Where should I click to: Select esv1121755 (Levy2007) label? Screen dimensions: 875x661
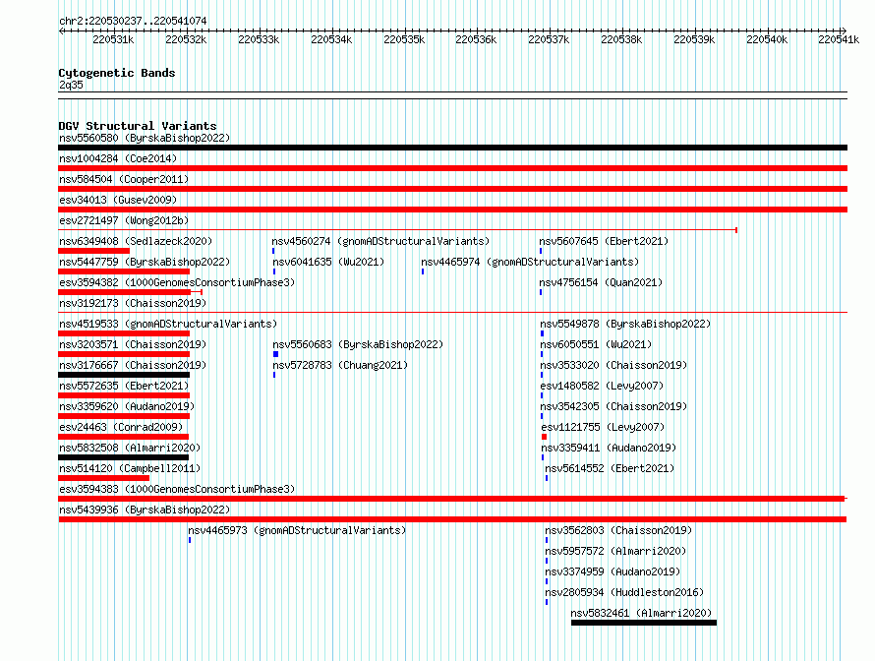[x=604, y=427]
